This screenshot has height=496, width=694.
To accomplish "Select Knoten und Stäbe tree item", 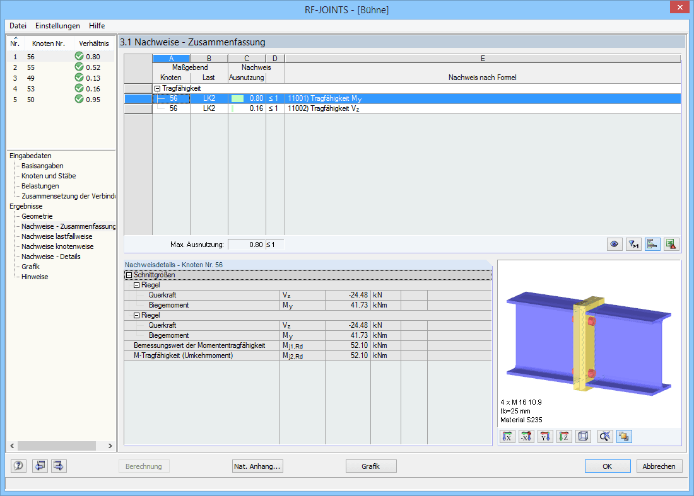I will tap(49, 176).
